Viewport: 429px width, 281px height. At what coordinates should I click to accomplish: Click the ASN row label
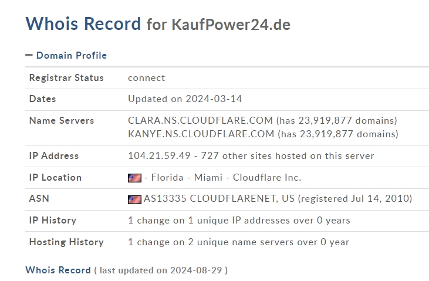[x=39, y=199]
